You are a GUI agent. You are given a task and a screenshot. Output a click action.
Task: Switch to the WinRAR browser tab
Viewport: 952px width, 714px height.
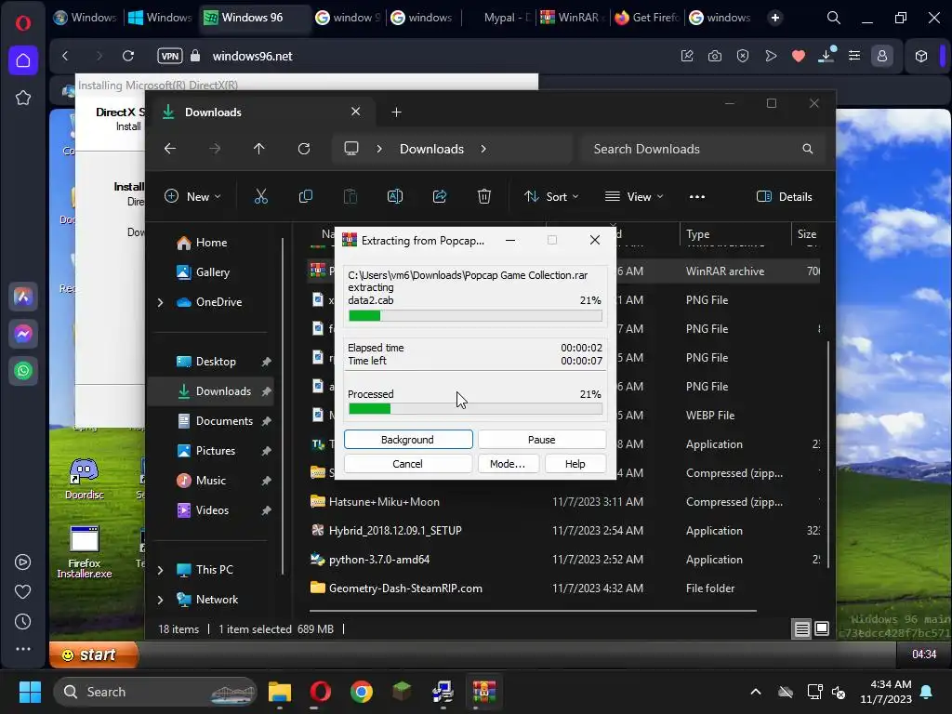point(572,18)
